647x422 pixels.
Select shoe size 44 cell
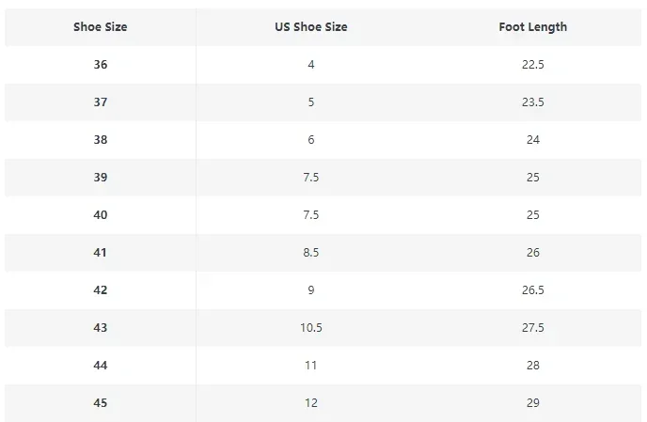point(101,366)
